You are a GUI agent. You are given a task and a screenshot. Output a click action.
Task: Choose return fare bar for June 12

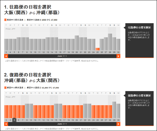click(x=43, y=112)
